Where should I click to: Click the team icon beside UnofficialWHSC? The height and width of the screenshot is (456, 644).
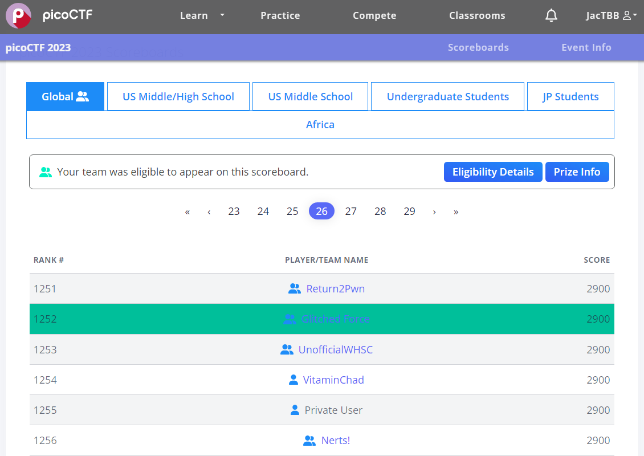[x=287, y=349]
